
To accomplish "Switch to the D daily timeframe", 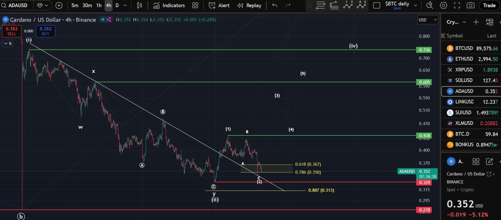I will [117, 5].
